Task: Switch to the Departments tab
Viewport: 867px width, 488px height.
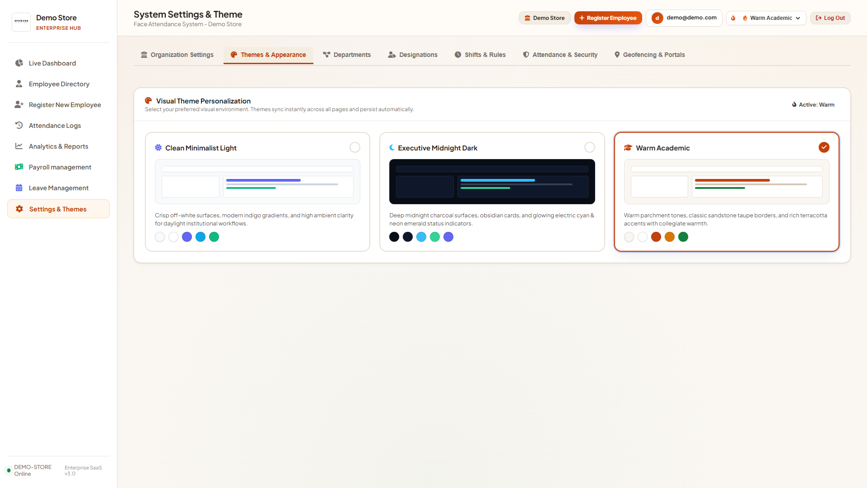Action: tap(347, 55)
